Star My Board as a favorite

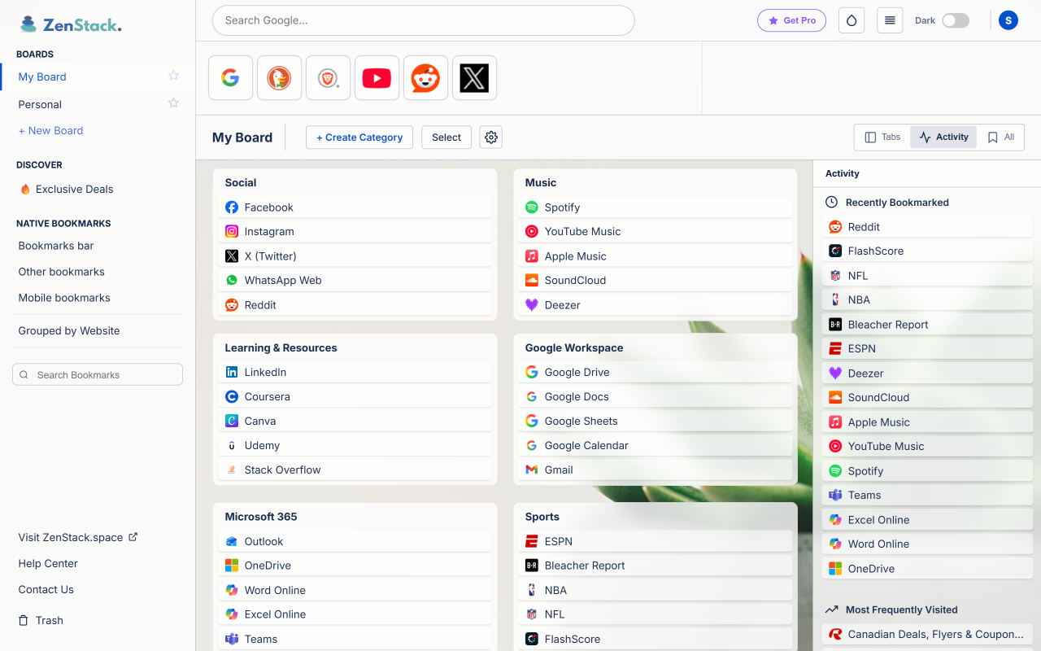[173, 75]
